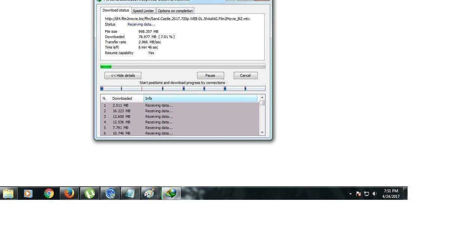Click Downloaded value 78.977 MB
Viewport: 449px width, 252px height.
(x=147, y=37)
